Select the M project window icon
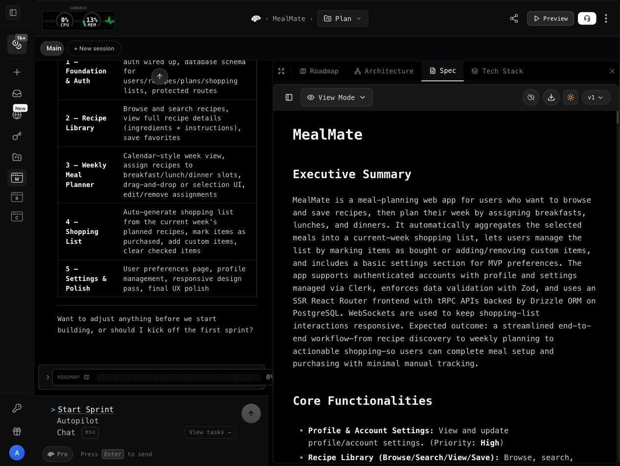 click(x=17, y=178)
